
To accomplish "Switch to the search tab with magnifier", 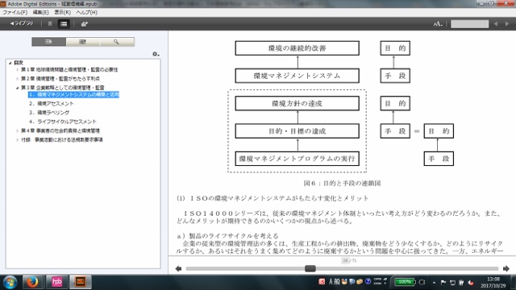I will pos(116,42).
